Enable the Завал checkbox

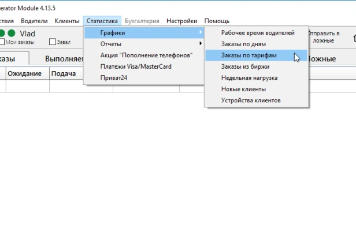(x=53, y=42)
